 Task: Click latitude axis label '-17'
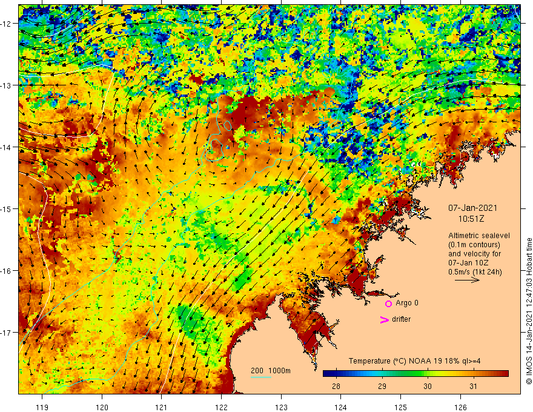tap(7, 333)
